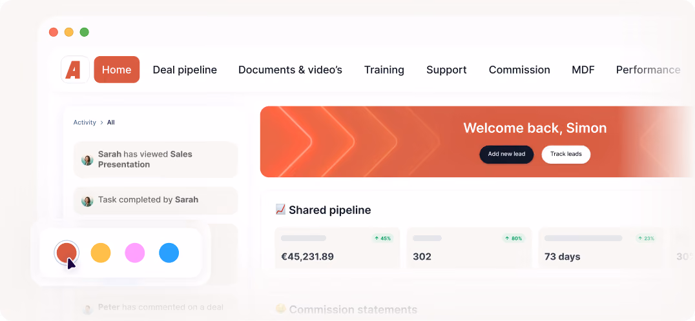695x321 pixels.
Task: Open Sarah viewed Sales Presentation activity
Action: click(x=156, y=159)
